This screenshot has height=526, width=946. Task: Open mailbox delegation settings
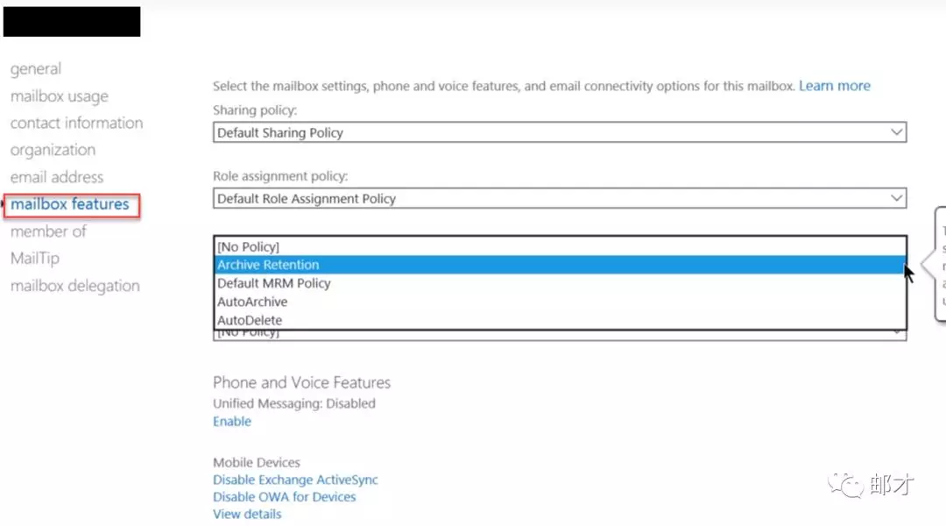(x=74, y=286)
